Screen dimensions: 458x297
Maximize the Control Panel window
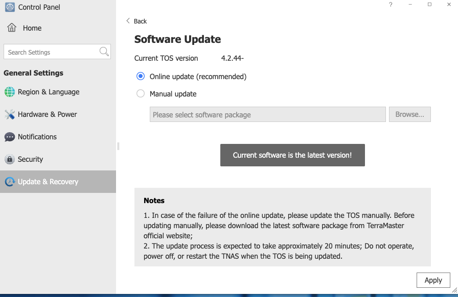(x=429, y=5)
